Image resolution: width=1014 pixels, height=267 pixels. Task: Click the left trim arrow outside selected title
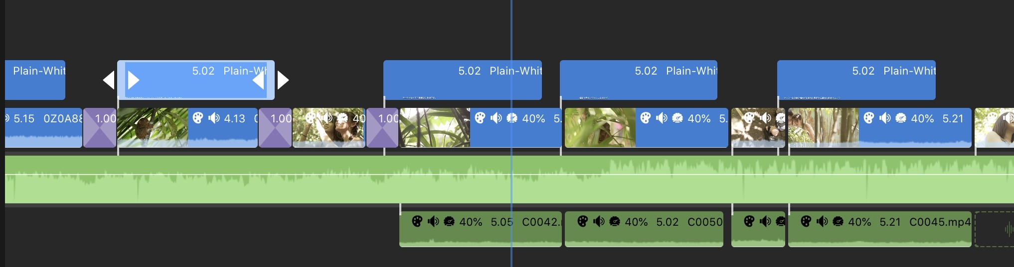tap(108, 80)
